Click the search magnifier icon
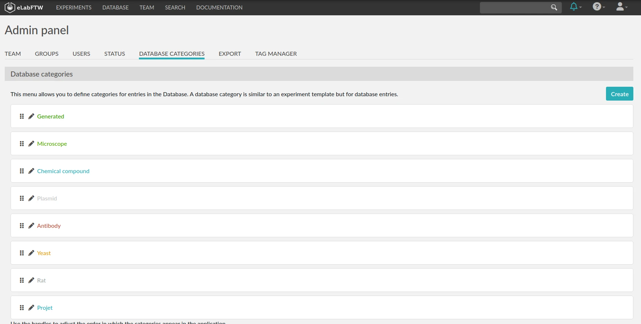 coord(554,7)
